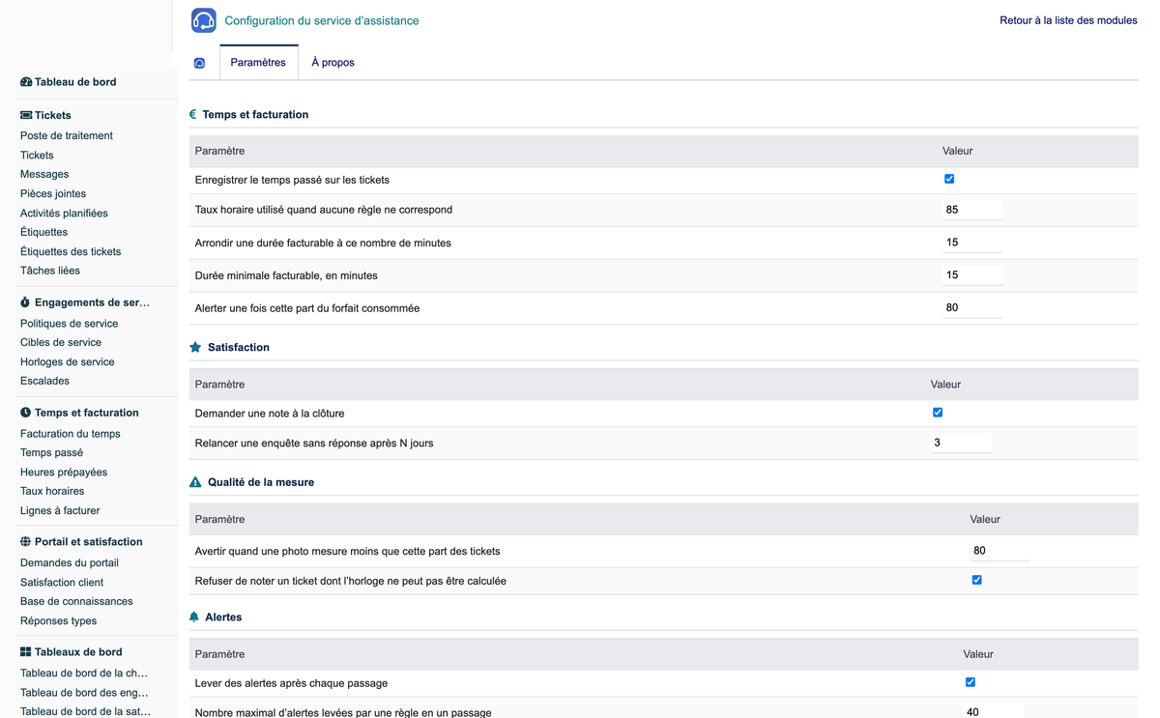The image size is (1160, 718).
Task: Click the Tableau de bord gauge icon
Action: (x=26, y=82)
